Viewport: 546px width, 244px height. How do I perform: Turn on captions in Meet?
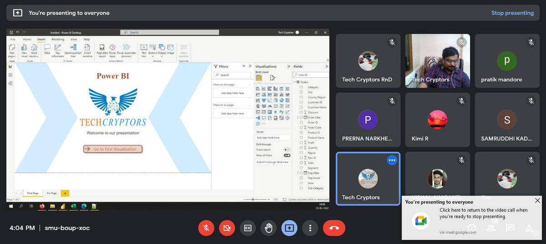tap(248, 228)
